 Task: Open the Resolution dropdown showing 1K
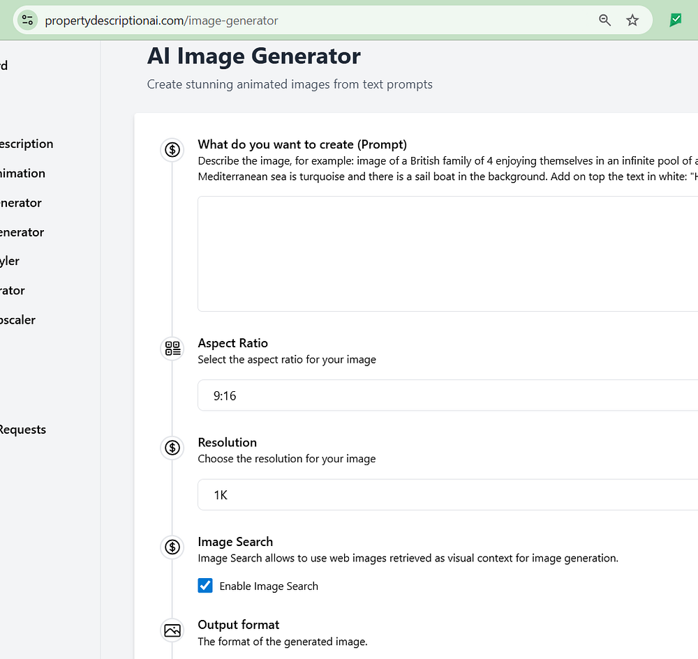click(x=447, y=495)
